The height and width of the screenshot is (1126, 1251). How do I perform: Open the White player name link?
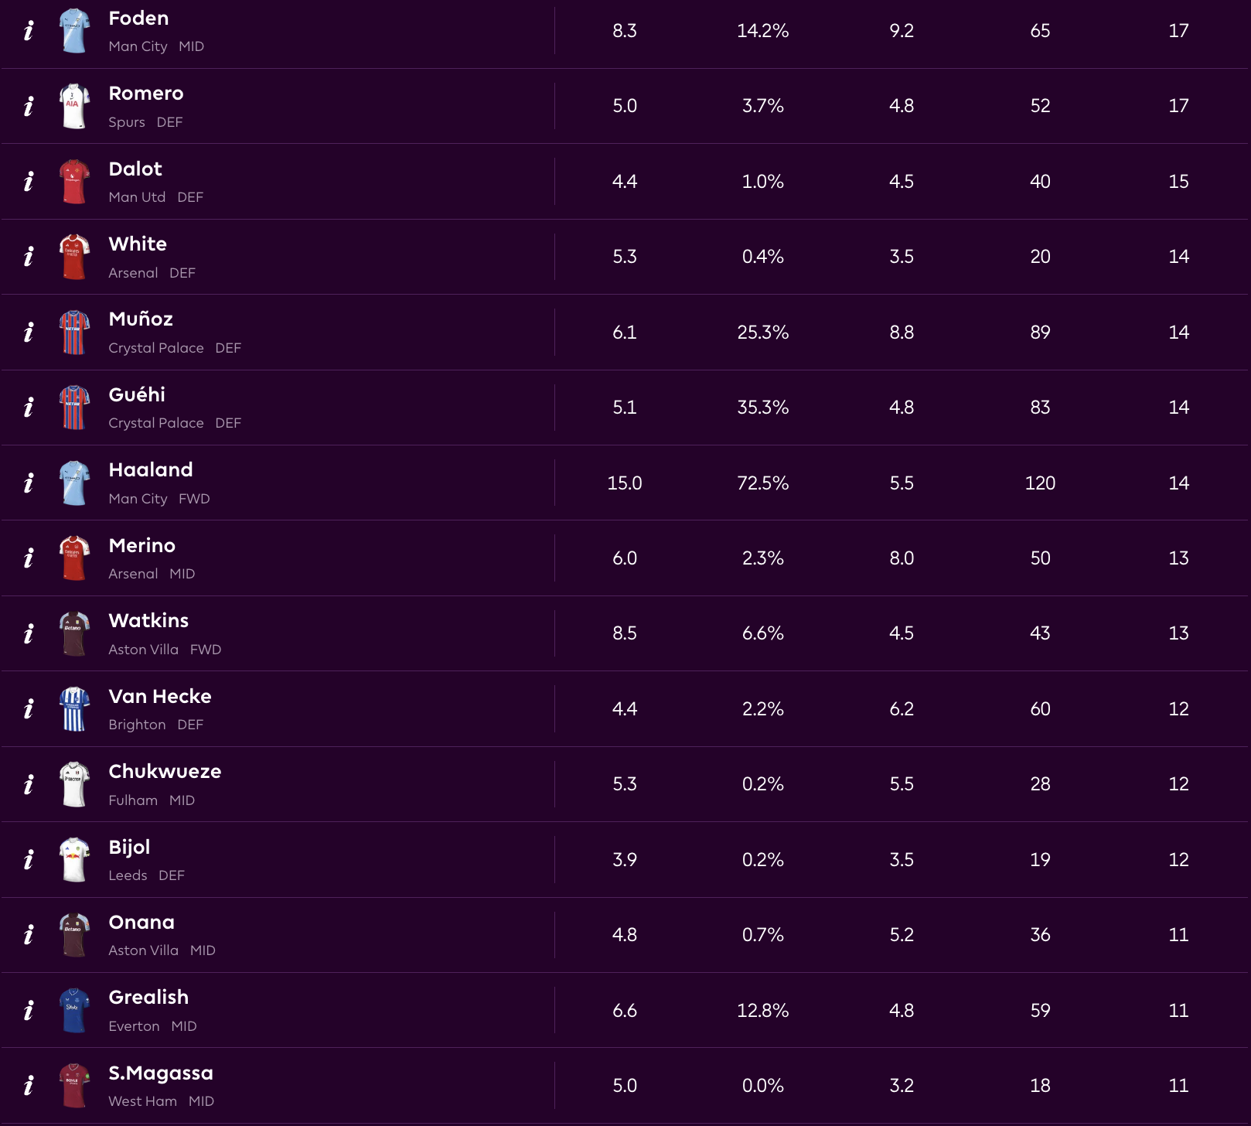pyautogui.click(x=138, y=244)
